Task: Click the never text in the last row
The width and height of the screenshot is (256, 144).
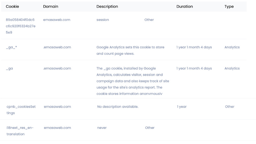Action: [102, 128]
